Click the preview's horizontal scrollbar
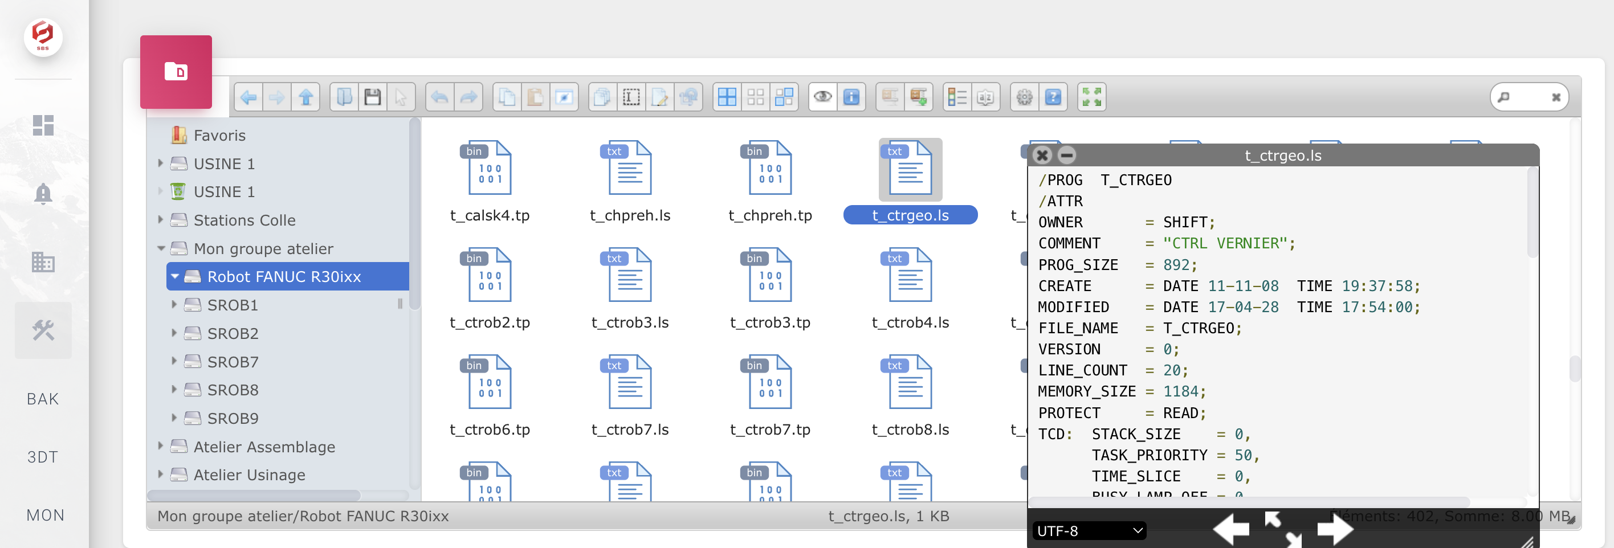Viewport: 1614px width, 548px height. pos(1250,502)
